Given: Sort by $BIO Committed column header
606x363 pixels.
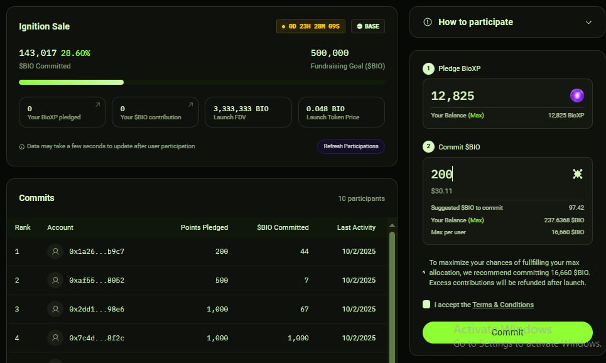Looking at the screenshot, I should coord(283,227).
